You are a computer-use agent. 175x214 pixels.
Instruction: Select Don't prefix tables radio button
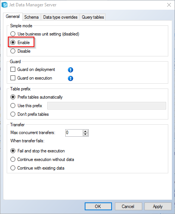tap(13, 114)
